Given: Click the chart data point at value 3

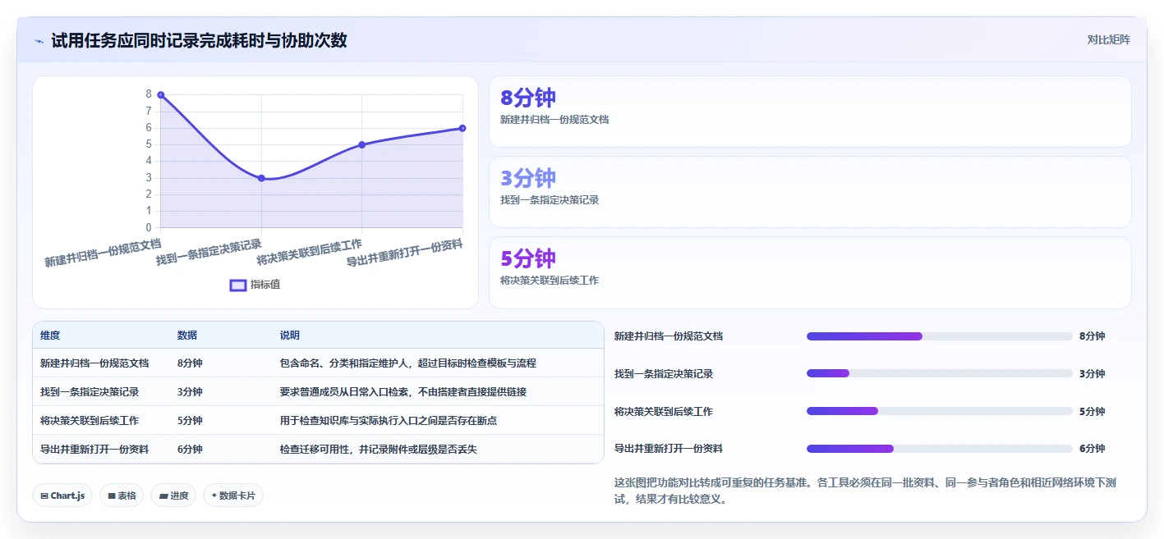Looking at the screenshot, I should tap(261, 178).
